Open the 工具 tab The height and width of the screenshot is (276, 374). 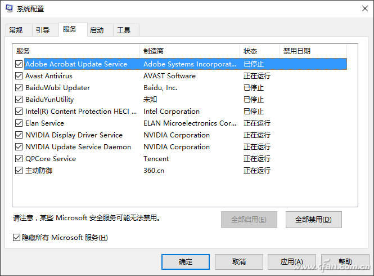pos(124,30)
